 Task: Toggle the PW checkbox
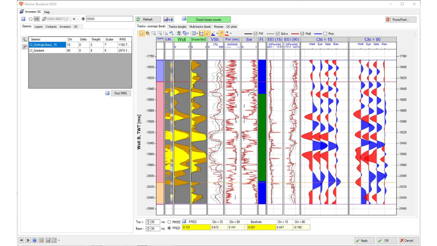pos(255,33)
